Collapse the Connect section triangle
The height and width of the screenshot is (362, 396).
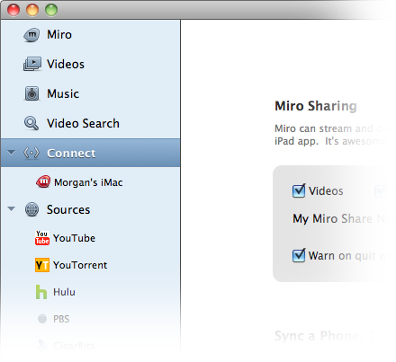point(12,153)
